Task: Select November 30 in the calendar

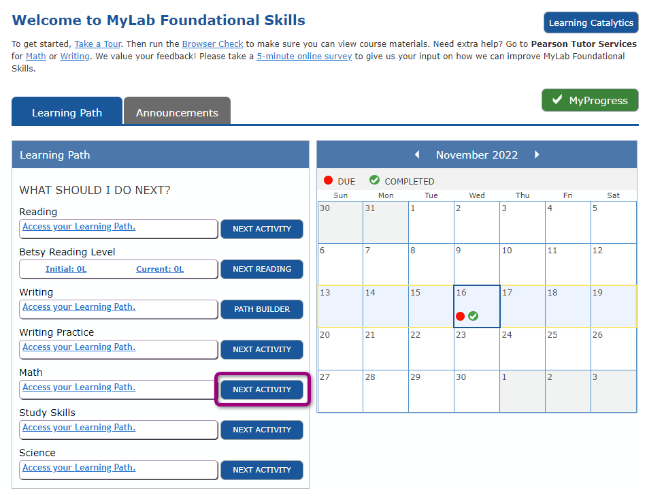Action: 477,391
